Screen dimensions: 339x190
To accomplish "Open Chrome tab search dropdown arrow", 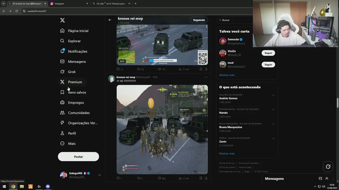I will (x=3, y=4).
